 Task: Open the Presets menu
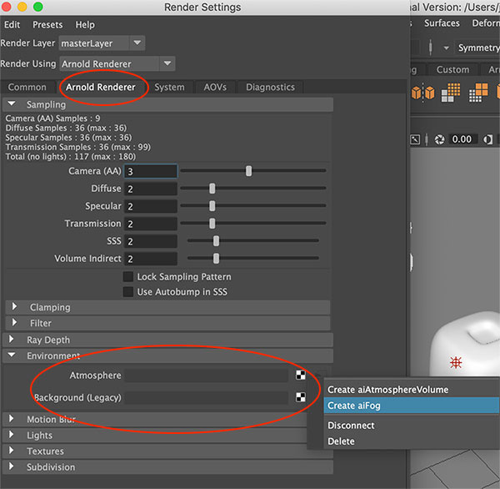pyautogui.click(x=47, y=24)
